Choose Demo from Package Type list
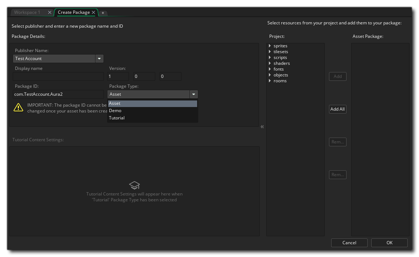This screenshot has height=257, width=419. 115,111
